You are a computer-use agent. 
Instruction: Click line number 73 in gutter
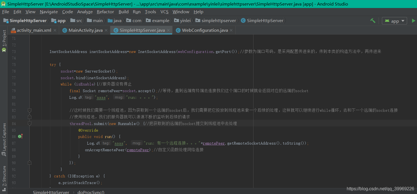pyautogui.click(x=14, y=52)
